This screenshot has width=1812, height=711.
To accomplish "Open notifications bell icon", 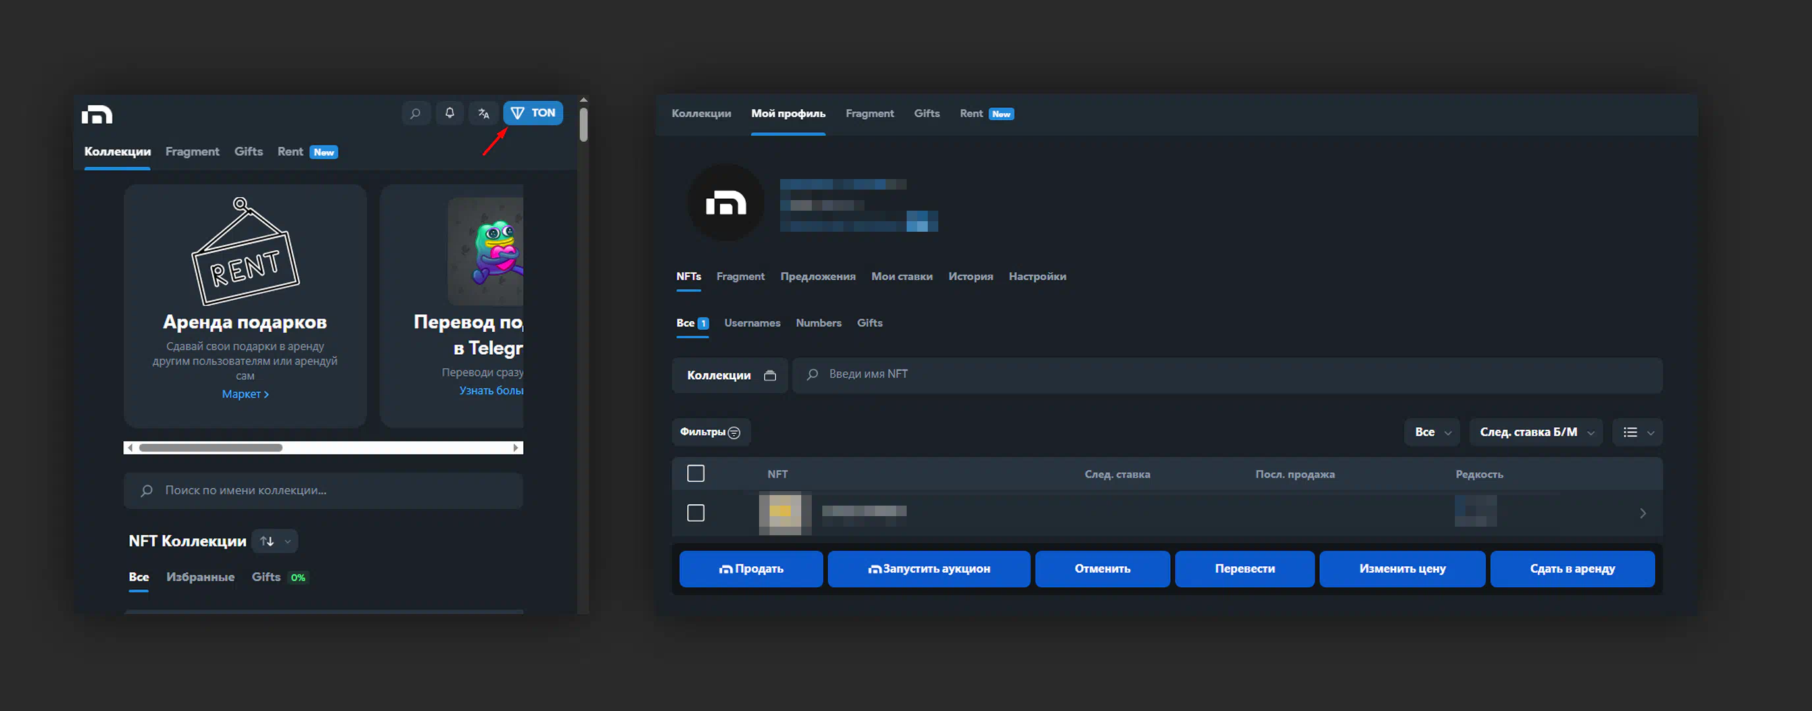I will (x=449, y=113).
